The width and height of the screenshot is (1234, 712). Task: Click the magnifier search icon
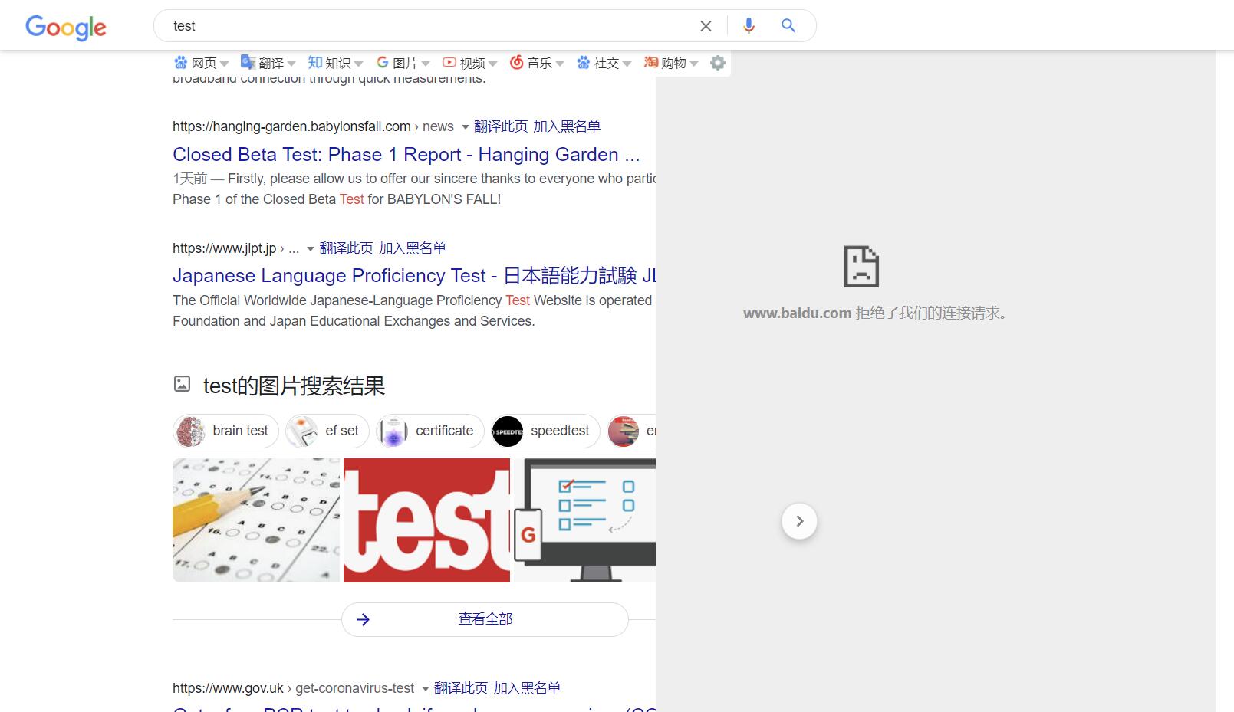click(x=788, y=26)
